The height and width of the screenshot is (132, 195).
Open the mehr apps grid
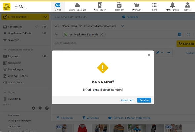coord(154,7)
